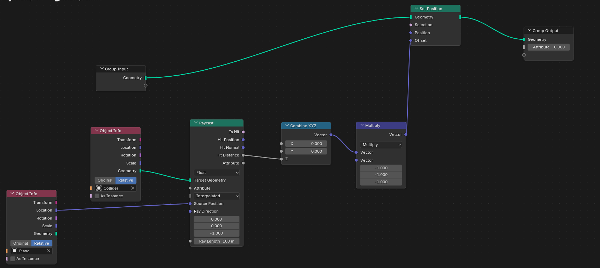Select Original in Collider Object Info node
Screen dimensions: 600x268
coord(105,180)
